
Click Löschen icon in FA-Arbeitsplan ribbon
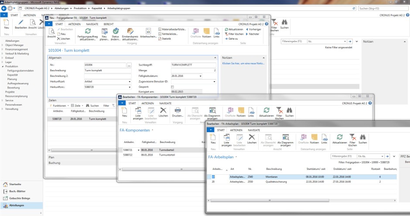(x=252, y=137)
